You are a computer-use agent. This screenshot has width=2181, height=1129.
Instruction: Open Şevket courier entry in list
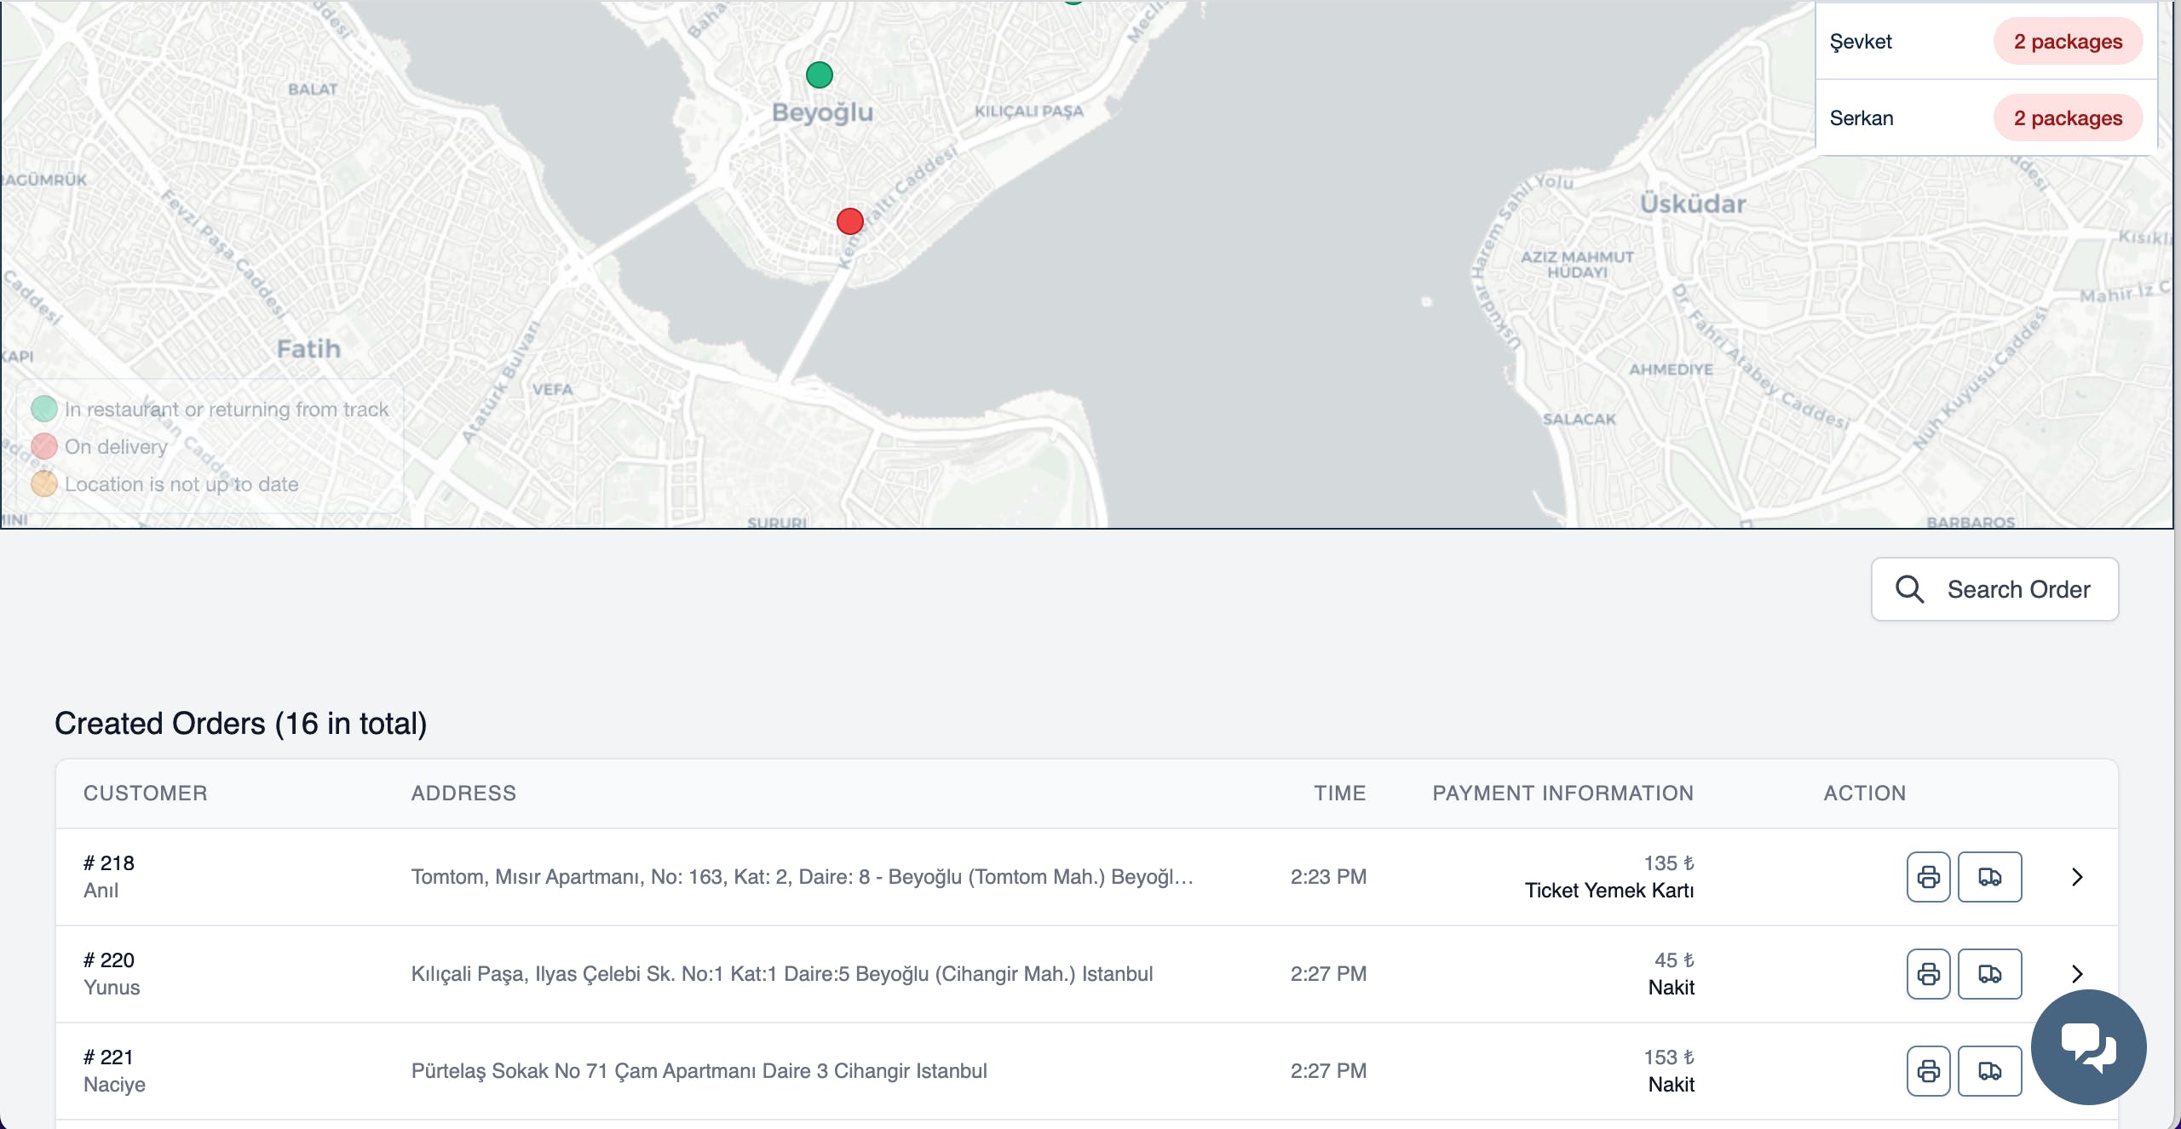1861,41
